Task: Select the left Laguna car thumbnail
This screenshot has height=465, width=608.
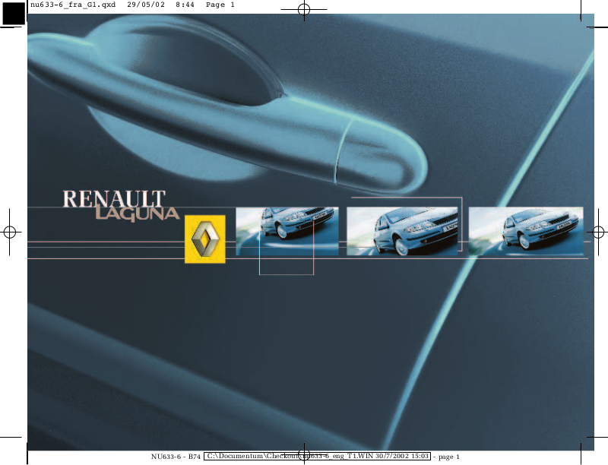Action: pyautogui.click(x=287, y=231)
